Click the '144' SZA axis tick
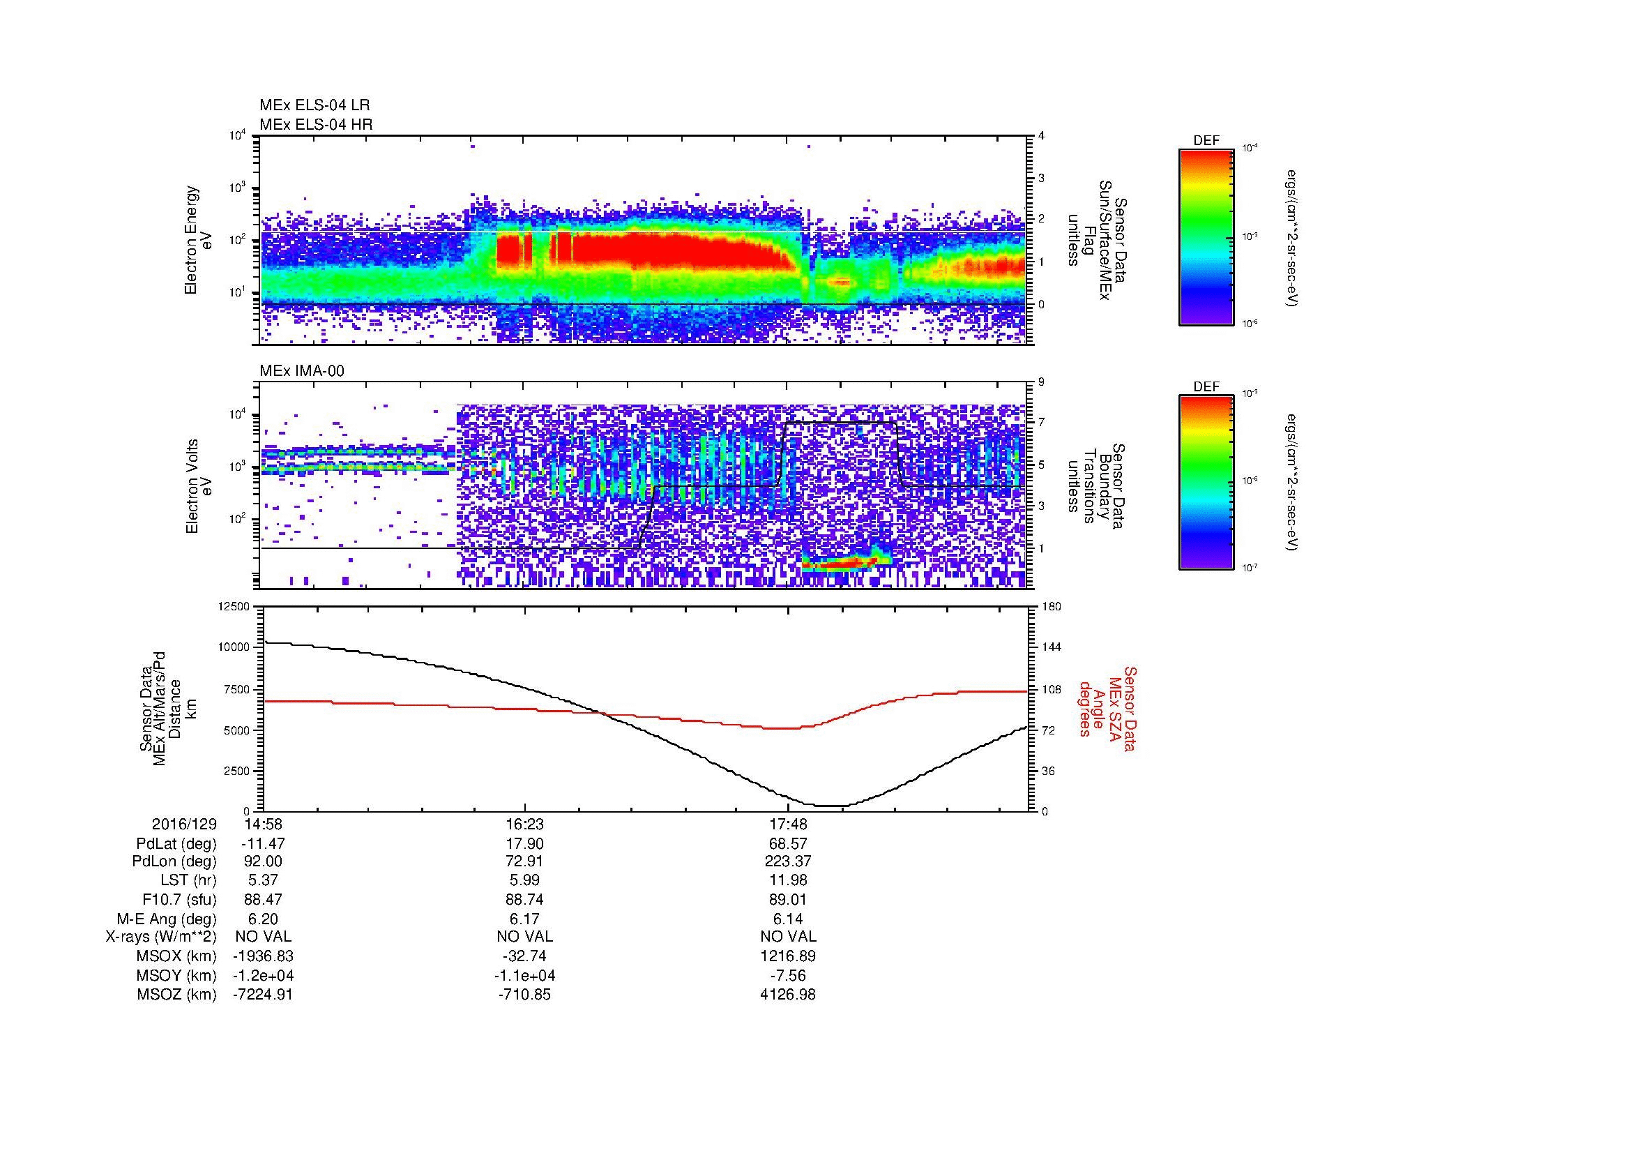Screen dimensions: 1631x1153 tap(1050, 647)
